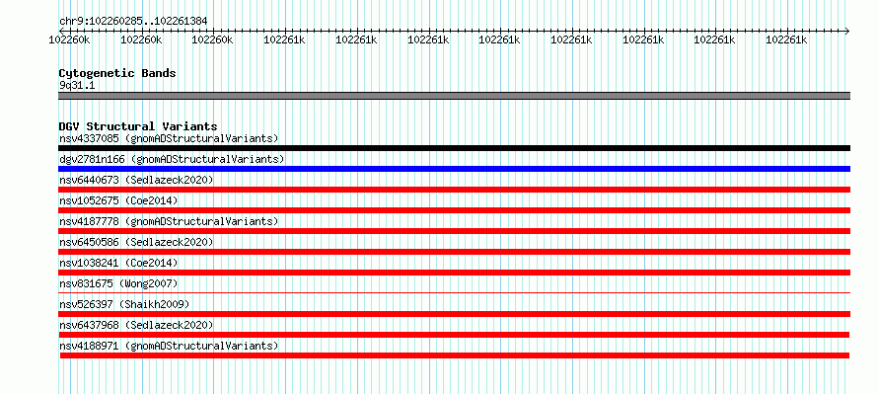Open the nsv1052675 (Coe2014) label
This screenshot has height=394, width=878.
coord(118,200)
